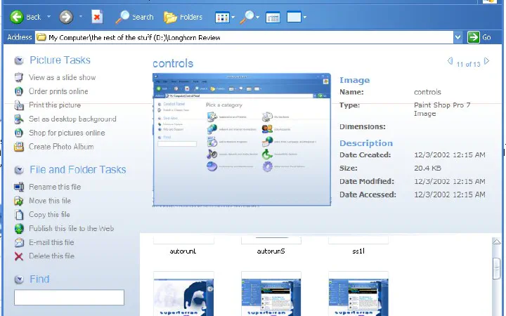Collapse the File and Folder Tasks section
Viewport: 506px width, 316px height.
click(19, 170)
